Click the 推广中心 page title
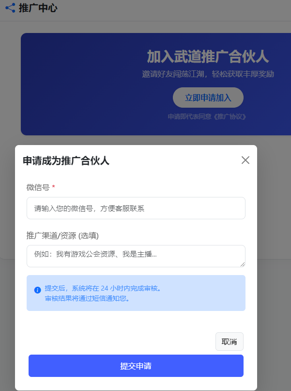291x391 pixels. (38, 8)
